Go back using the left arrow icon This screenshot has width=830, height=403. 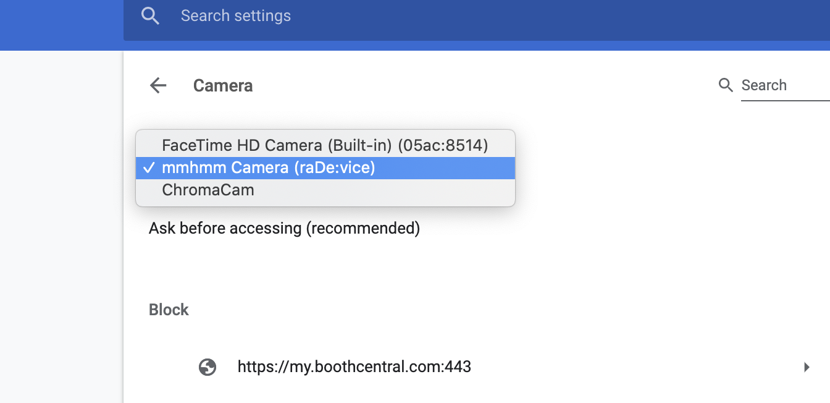pos(159,85)
